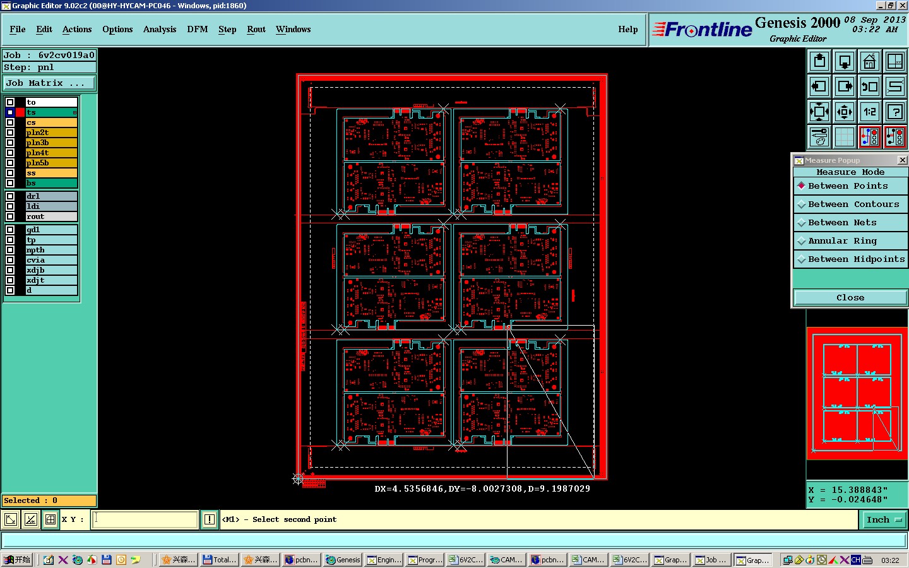Select the bs layer row
The width and height of the screenshot is (909, 568).
[x=51, y=183]
